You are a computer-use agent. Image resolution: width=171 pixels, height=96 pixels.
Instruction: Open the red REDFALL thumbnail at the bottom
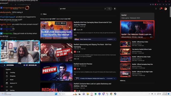point(56,87)
